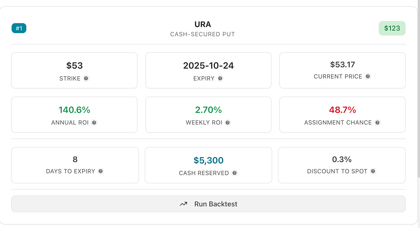Click the CURRENT PRICE info icon
Image resolution: width=420 pixels, height=228 pixels.
367,76
